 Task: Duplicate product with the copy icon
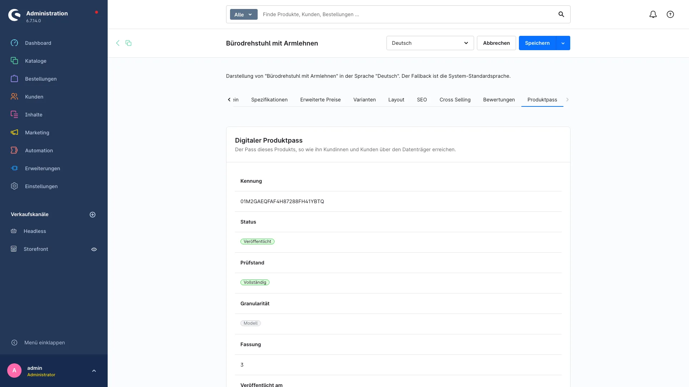[x=128, y=43]
